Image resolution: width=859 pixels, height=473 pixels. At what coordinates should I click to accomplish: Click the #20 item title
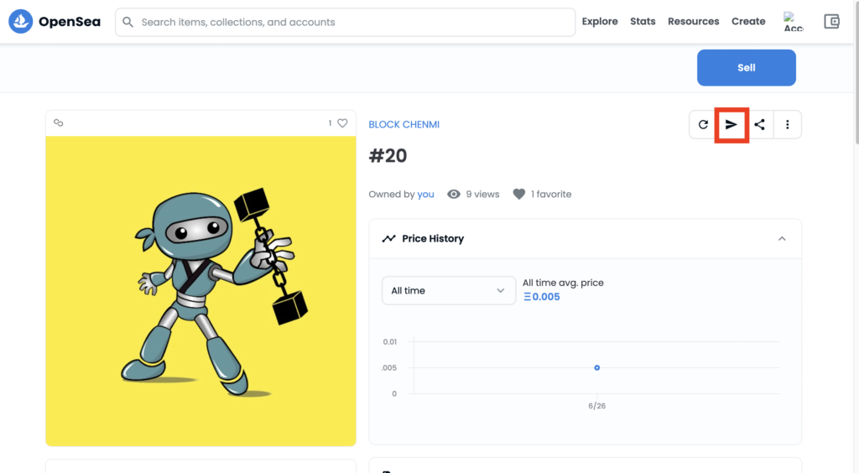pyautogui.click(x=388, y=156)
